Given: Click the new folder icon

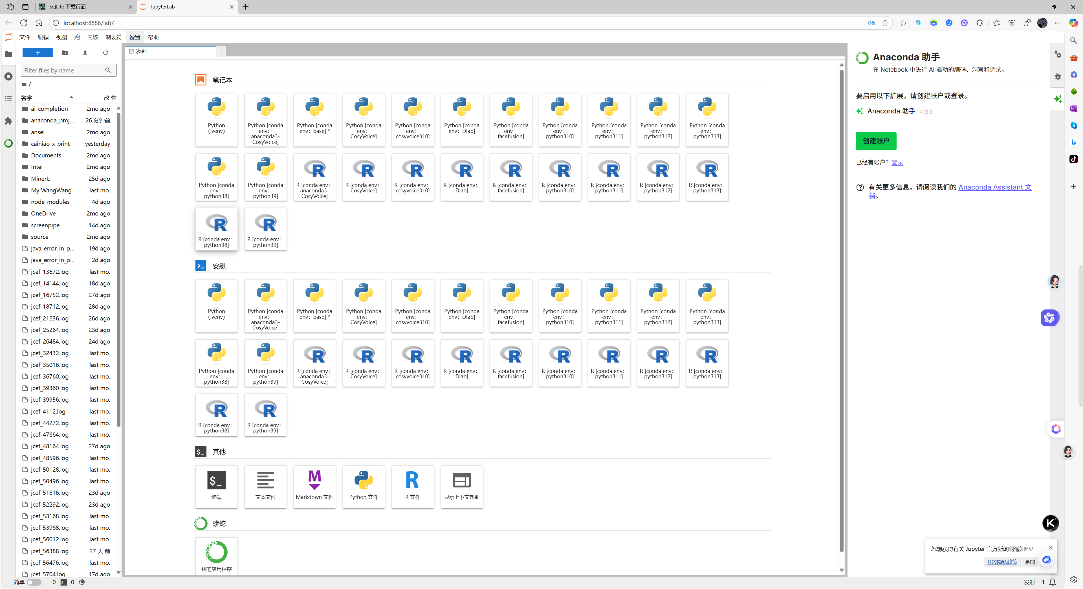Looking at the screenshot, I should (x=65, y=52).
